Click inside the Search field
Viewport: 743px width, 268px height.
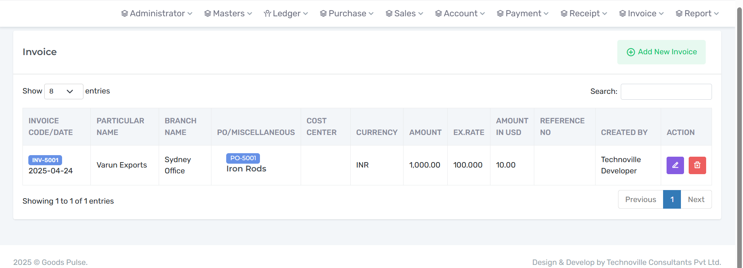coord(666,92)
